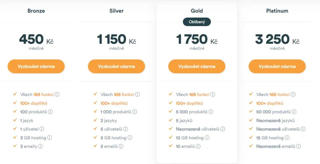Click info icon beside Bronze 3 emaily
The width and height of the screenshot is (320, 164).
pos(40,146)
